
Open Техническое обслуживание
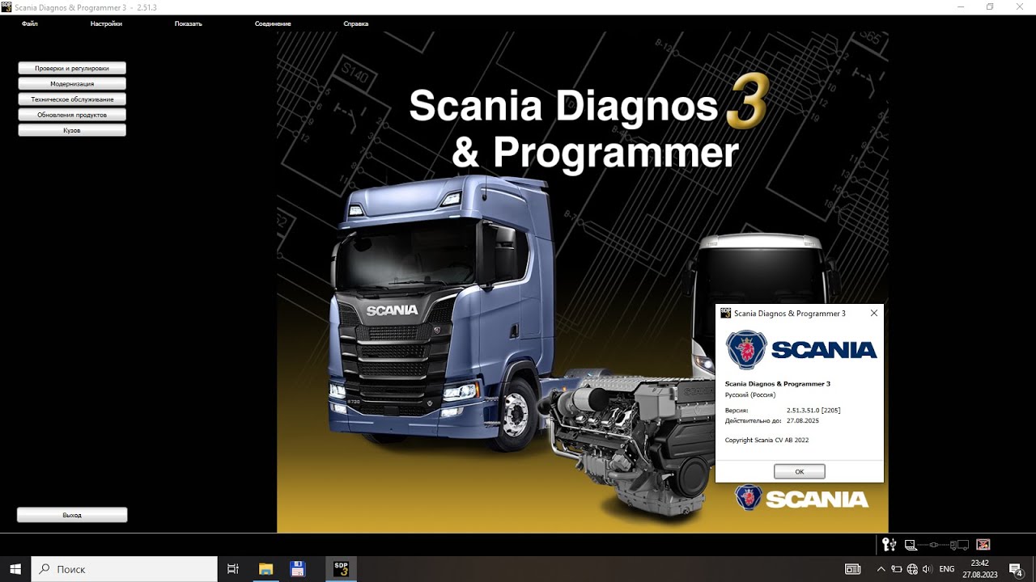pyautogui.click(x=72, y=99)
